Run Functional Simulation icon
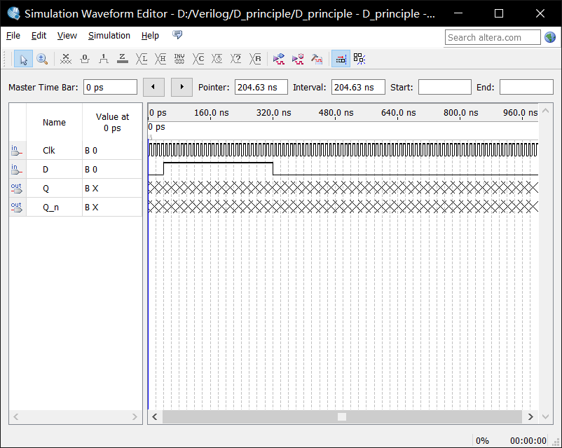The width and height of the screenshot is (562, 448). click(x=279, y=59)
